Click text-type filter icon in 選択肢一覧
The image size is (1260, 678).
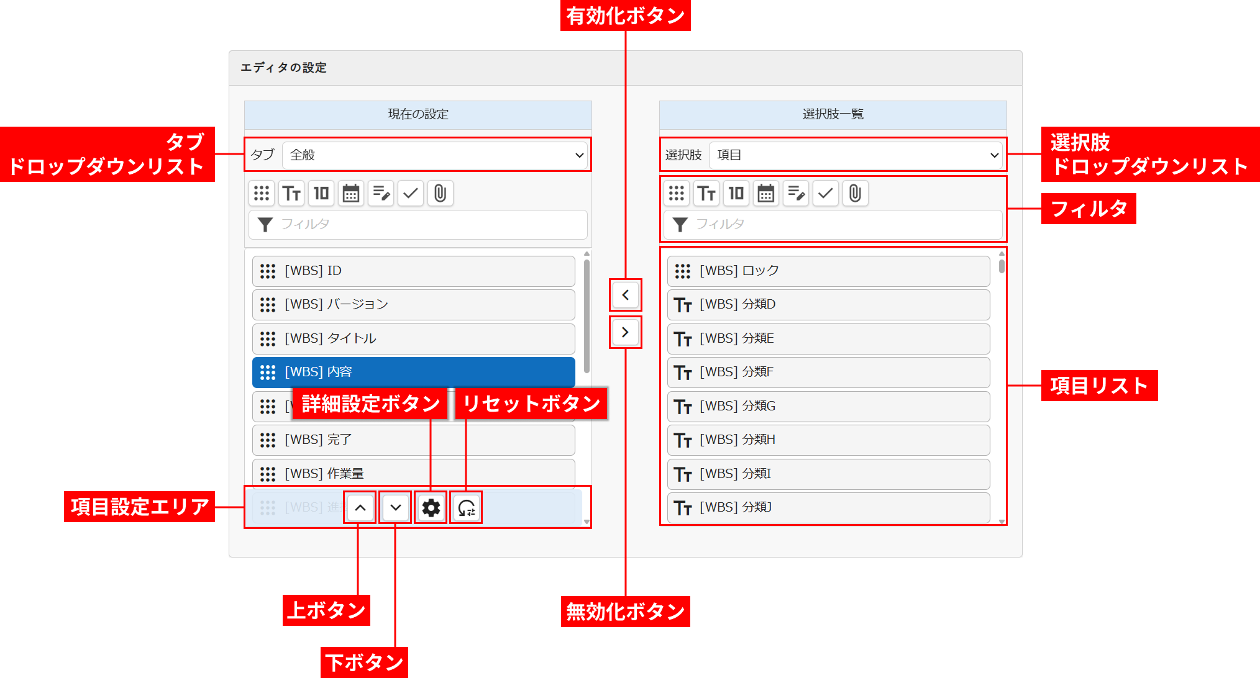pos(706,193)
